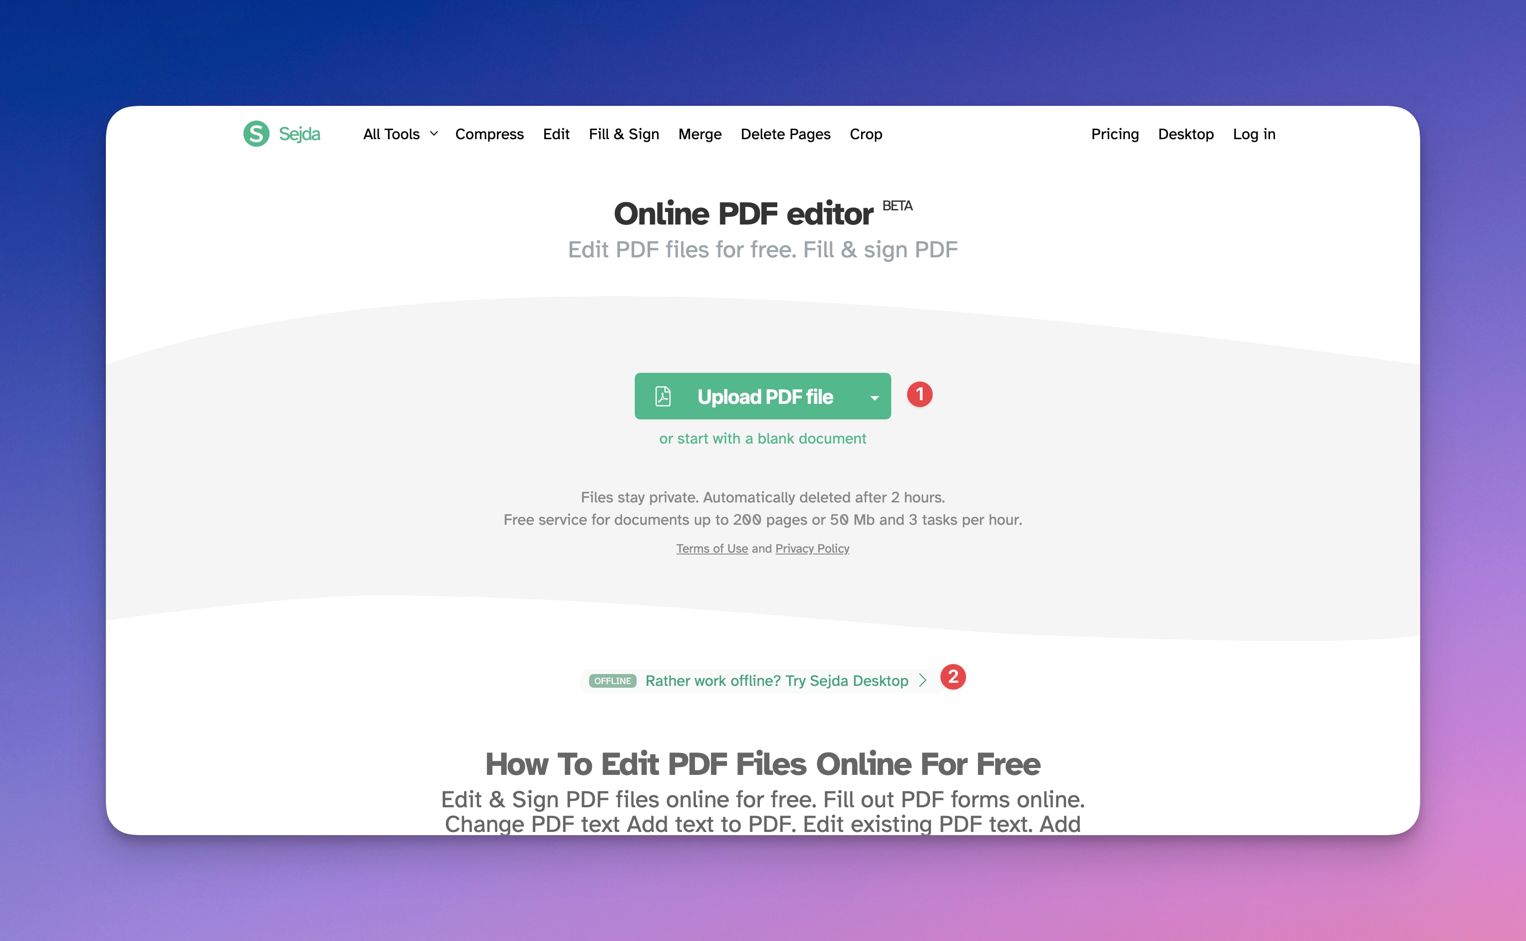Click the or start with a blank document link

(763, 439)
